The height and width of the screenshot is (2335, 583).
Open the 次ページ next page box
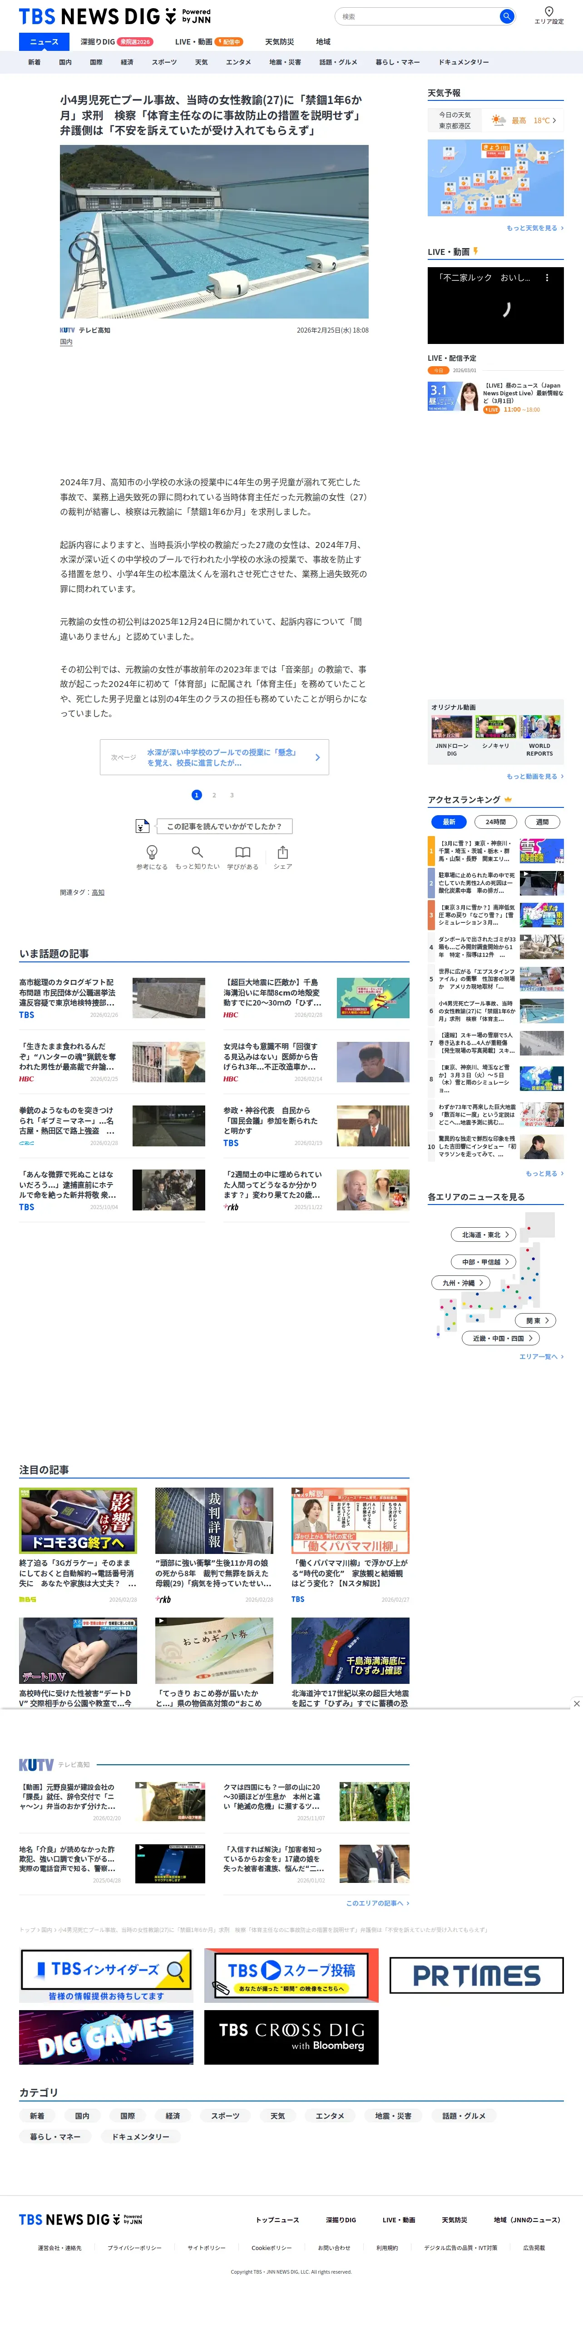click(x=215, y=758)
